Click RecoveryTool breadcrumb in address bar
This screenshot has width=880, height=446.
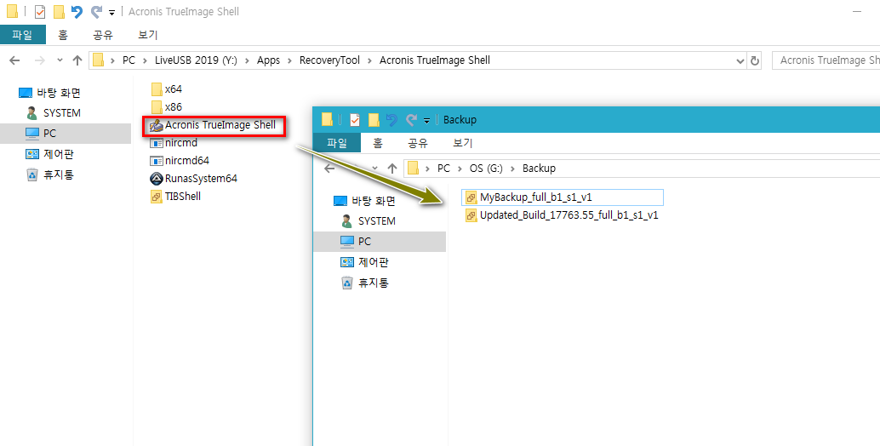[x=329, y=60]
